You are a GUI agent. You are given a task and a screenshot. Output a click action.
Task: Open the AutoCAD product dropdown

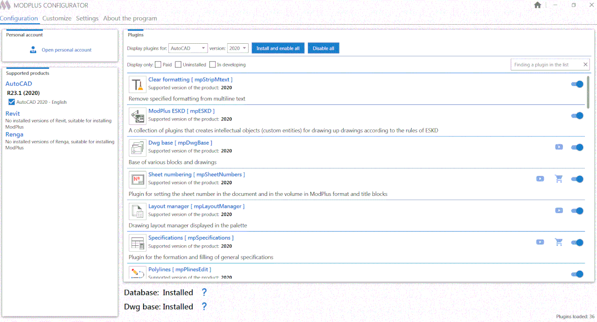[188, 48]
